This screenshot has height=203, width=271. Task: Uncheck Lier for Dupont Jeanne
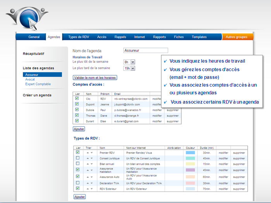click(x=77, y=104)
